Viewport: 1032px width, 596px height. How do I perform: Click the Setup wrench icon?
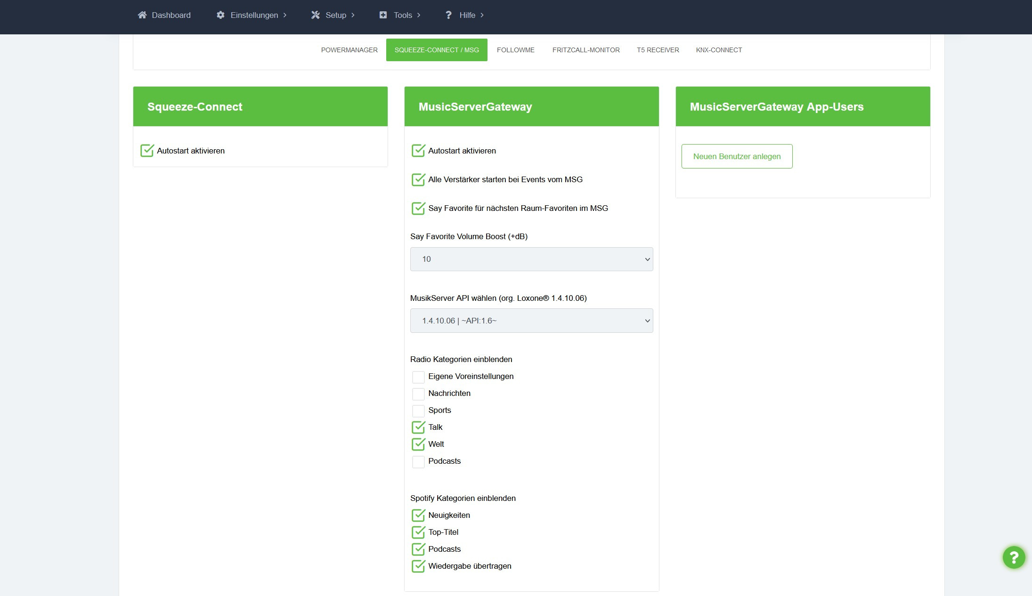pyautogui.click(x=316, y=15)
